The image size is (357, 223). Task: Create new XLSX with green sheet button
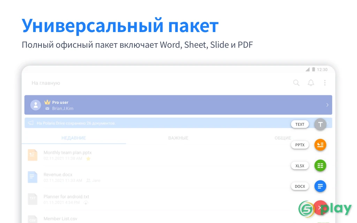pyautogui.click(x=320, y=166)
